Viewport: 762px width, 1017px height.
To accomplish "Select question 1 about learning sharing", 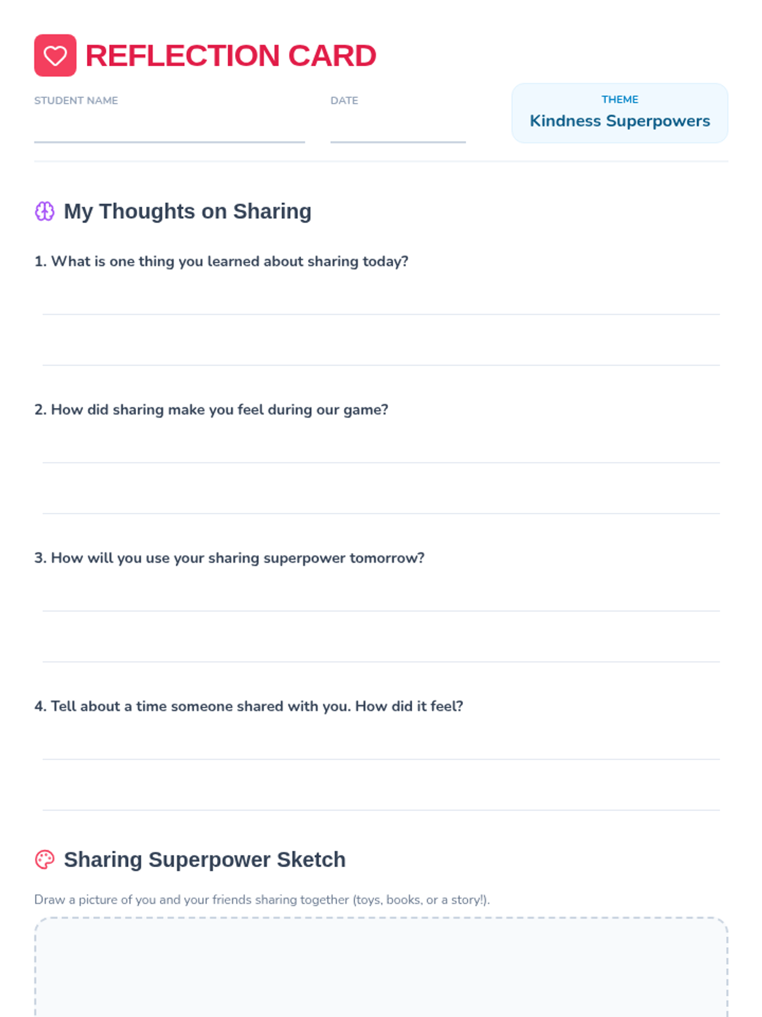I will [x=221, y=261].
